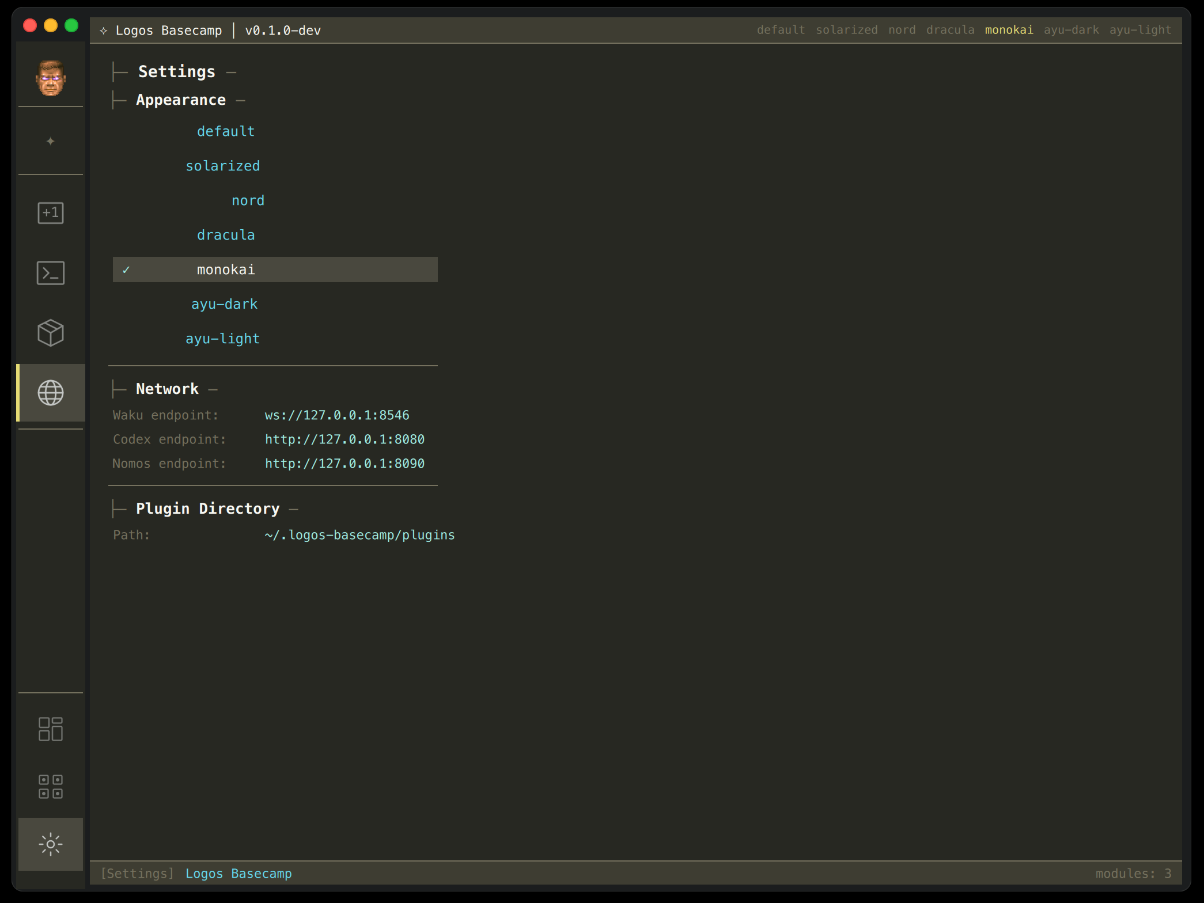The width and height of the screenshot is (1204, 903).
Task: Click the plugin directory path value
Action: coord(359,535)
